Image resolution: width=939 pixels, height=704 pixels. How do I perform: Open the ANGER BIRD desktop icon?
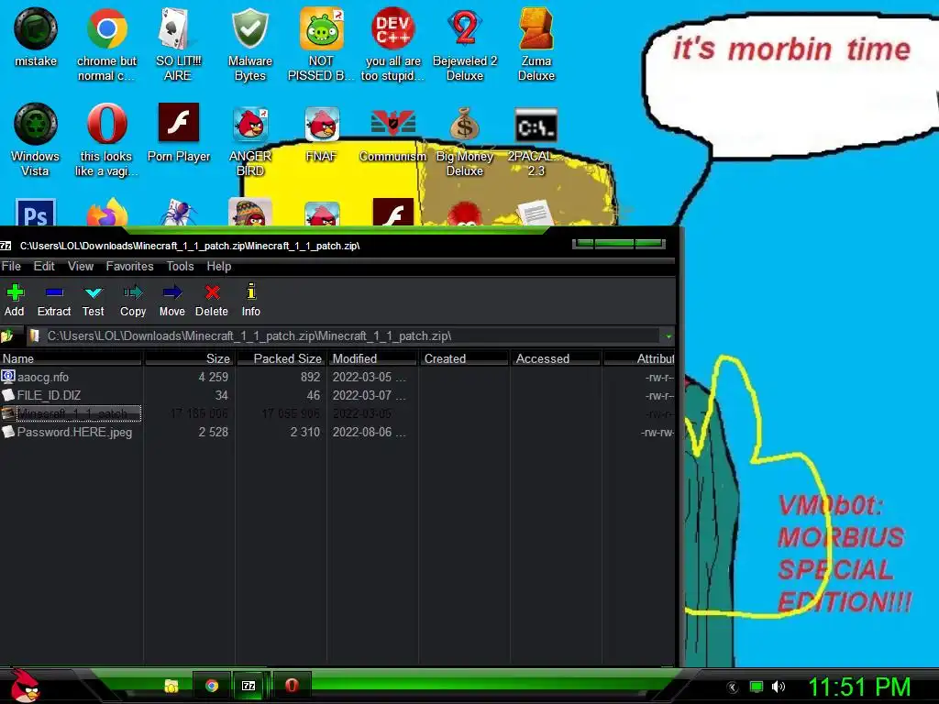coord(250,139)
